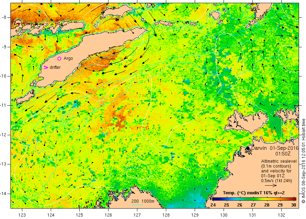Screen dimensions: 306x219
Task: Click longitude axis label 127
Action: [x=137, y=215]
